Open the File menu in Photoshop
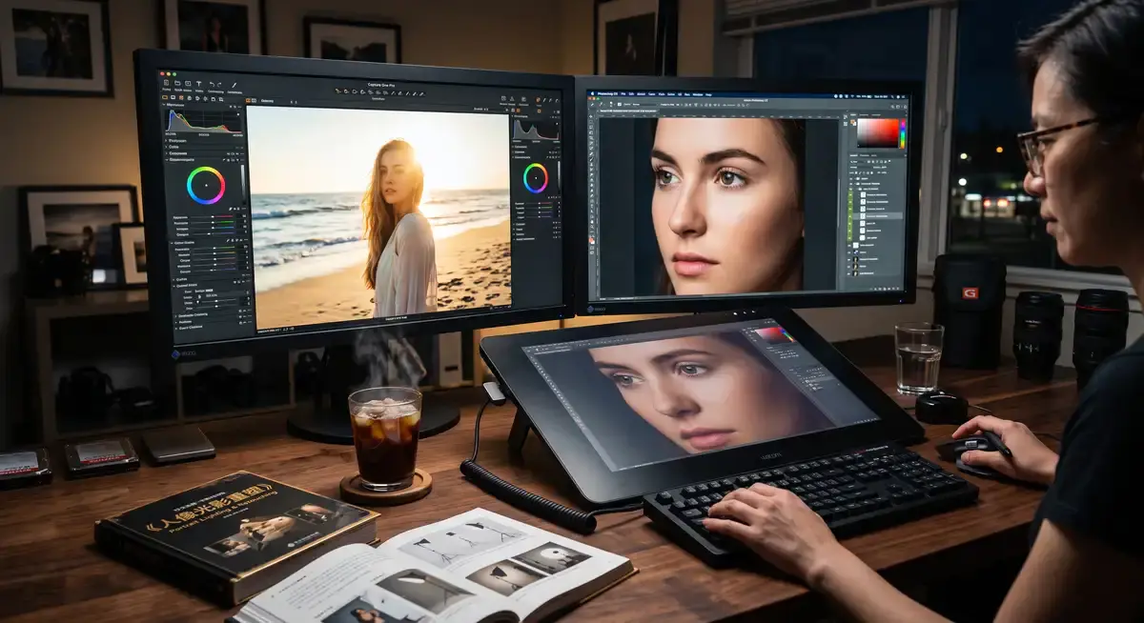This screenshot has height=623, width=1144. [x=623, y=93]
